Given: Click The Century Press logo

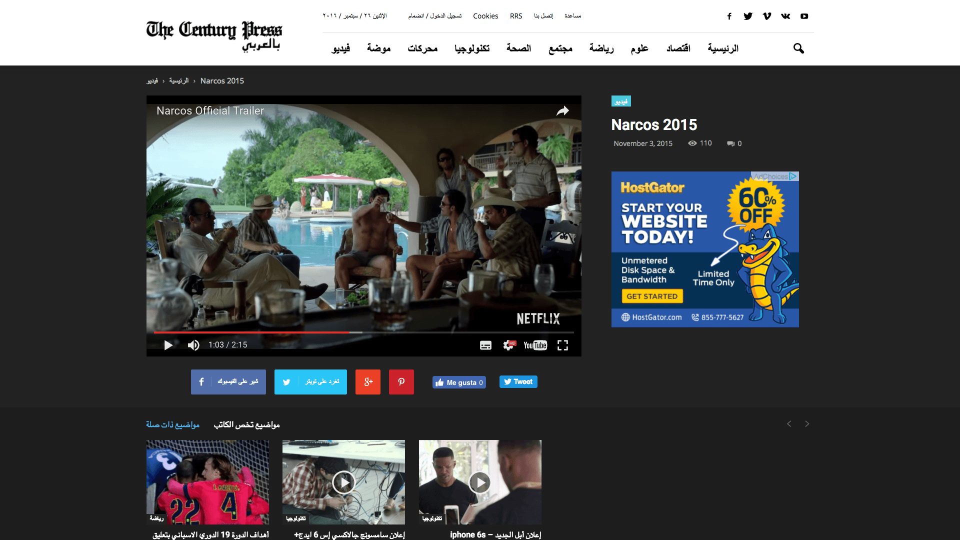Looking at the screenshot, I should click(x=214, y=35).
